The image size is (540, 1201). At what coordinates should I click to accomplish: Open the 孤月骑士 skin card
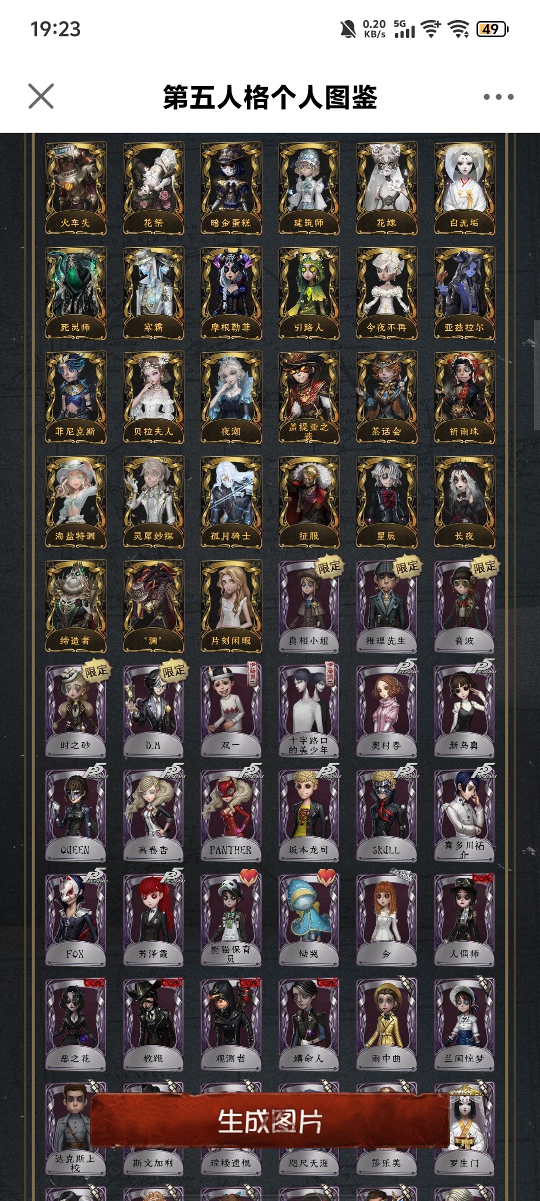pos(231,502)
